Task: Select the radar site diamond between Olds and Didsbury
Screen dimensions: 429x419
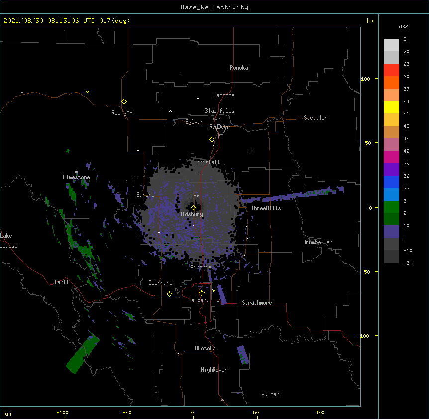Action: (x=193, y=208)
